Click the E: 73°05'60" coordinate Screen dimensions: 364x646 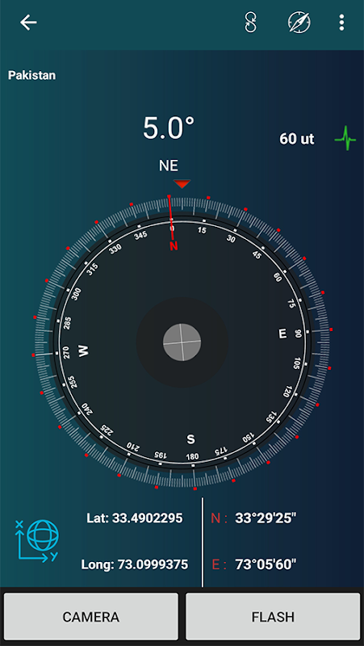(254, 564)
